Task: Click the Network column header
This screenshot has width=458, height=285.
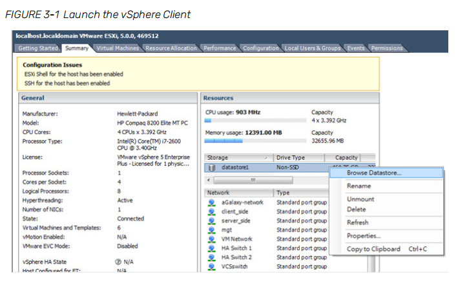Action: pos(238,193)
